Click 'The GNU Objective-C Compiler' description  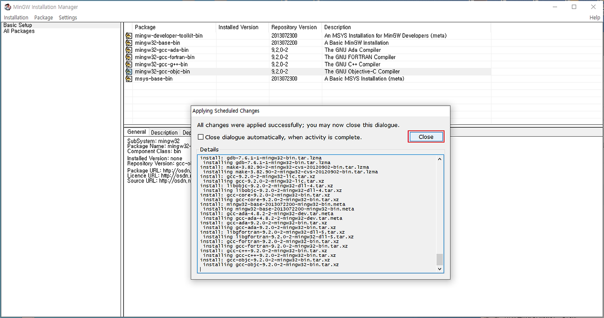(362, 72)
